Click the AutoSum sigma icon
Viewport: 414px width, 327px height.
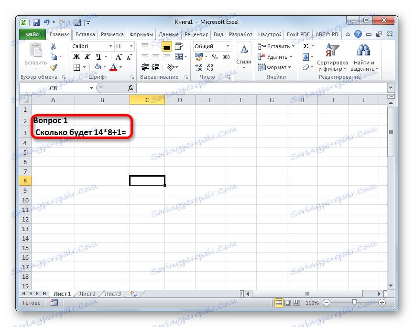(x=306, y=46)
